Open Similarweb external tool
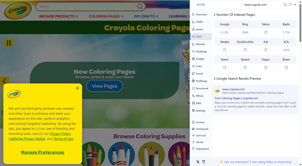The height and width of the screenshot is (166, 302). 201,129
